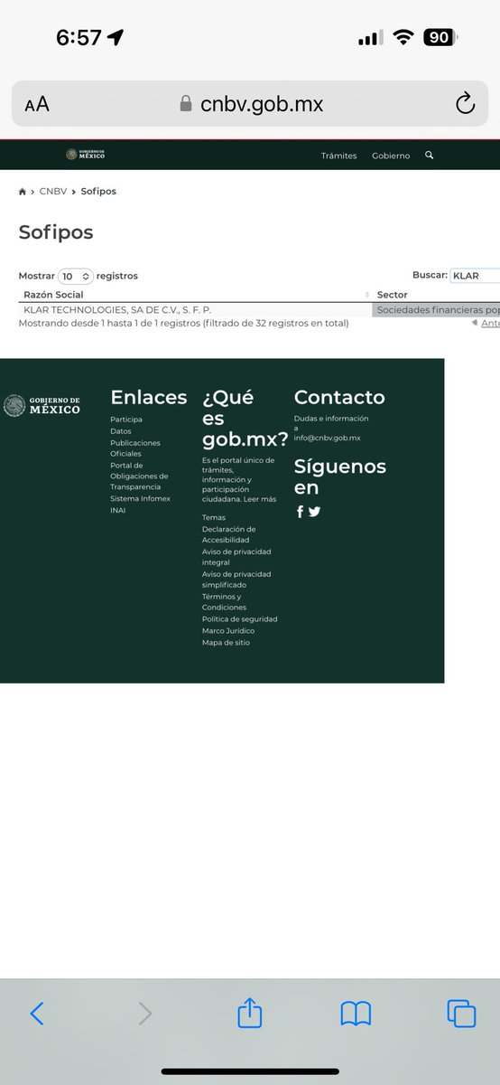Tap the Safari reload page icon
This screenshot has height=1085, width=500.
(x=465, y=104)
